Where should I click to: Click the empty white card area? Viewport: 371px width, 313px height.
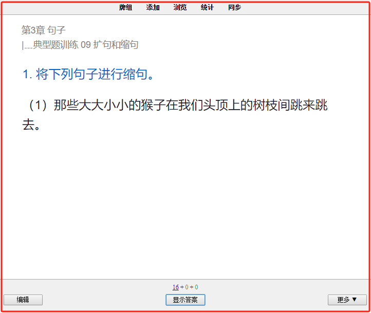click(185, 202)
